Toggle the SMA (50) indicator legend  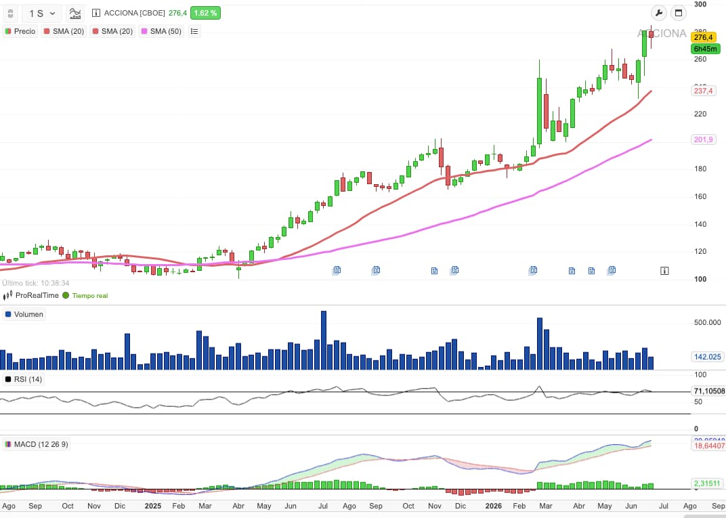(161, 31)
